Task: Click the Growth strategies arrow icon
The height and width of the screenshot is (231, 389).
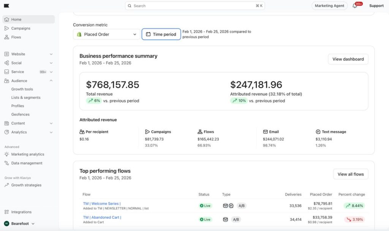Action: [x=6, y=185]
